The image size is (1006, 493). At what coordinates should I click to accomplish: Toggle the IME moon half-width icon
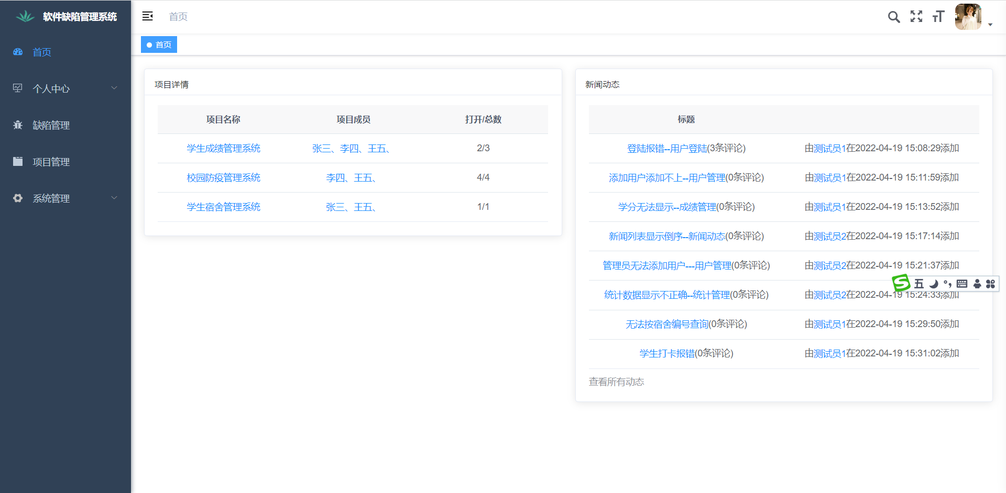(x=934, y=284)
